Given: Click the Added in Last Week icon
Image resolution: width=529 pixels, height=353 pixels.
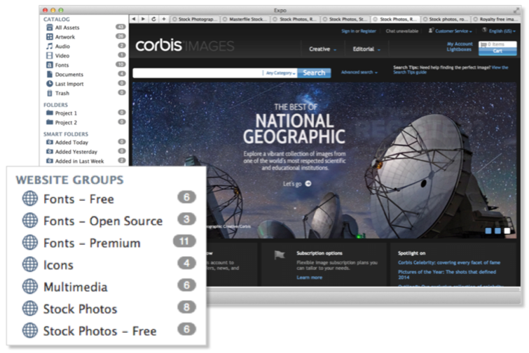Looking at the screenshot, I should 50,161.
